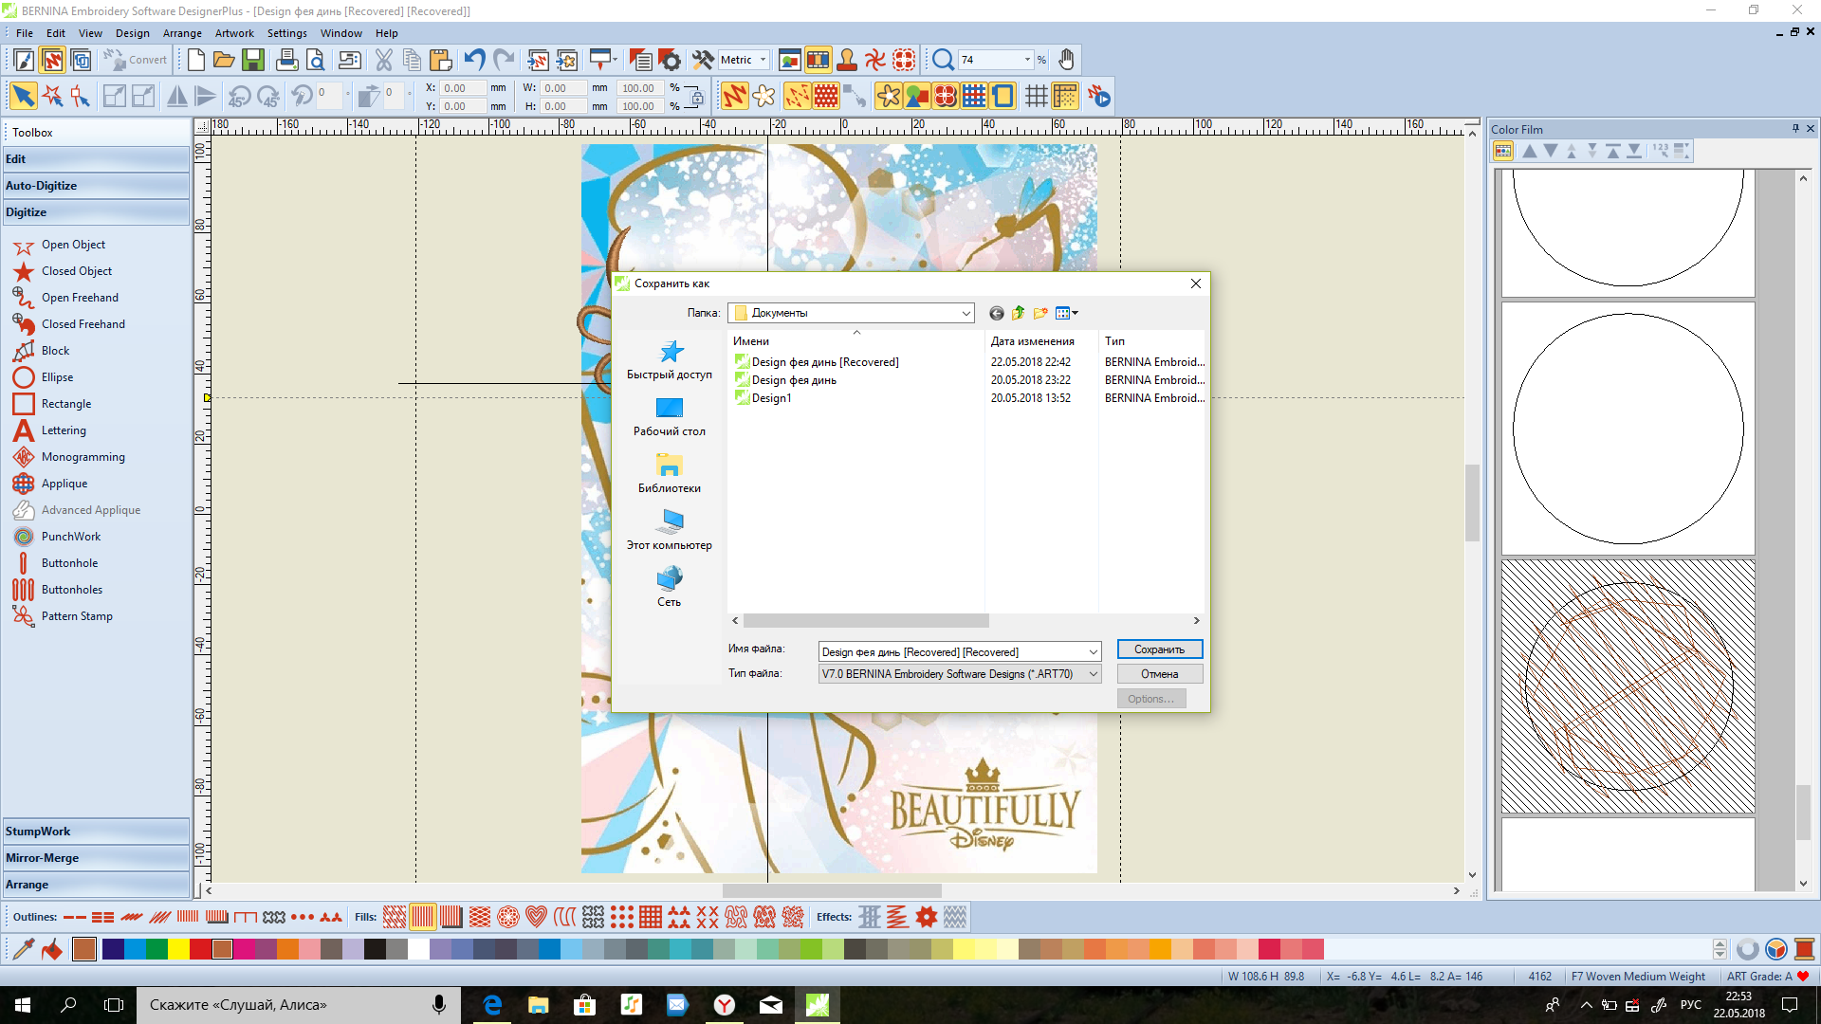This screenshot has height=1024, width=1821.
Task: Open the Settings menu
Action: click(x=286, y=33)
